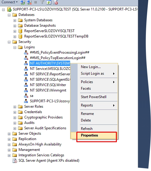Click the Refresh toolbar icon
The height and width of the screenshot is (171, 151).
(x=49, y=2)
